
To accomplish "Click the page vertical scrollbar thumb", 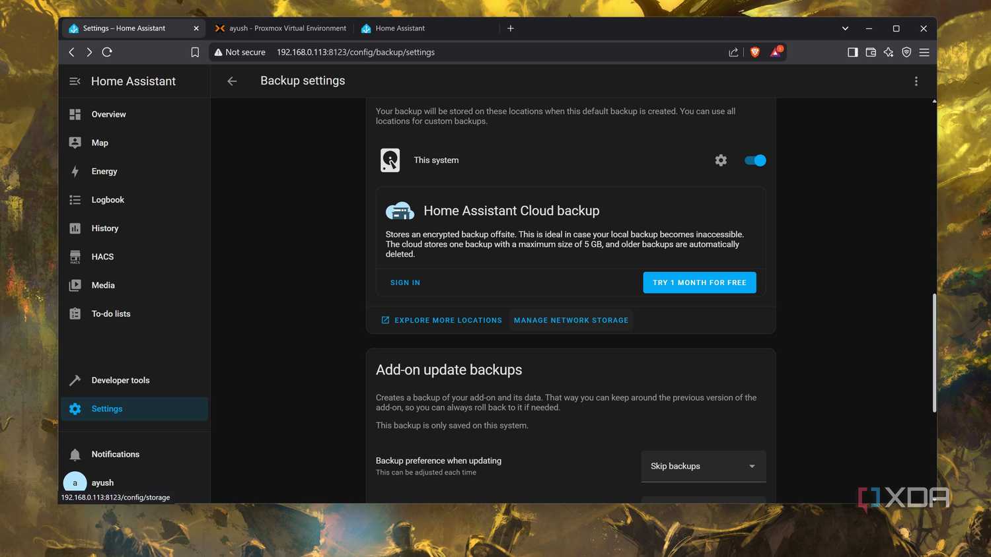I will (x=934, y=353).
